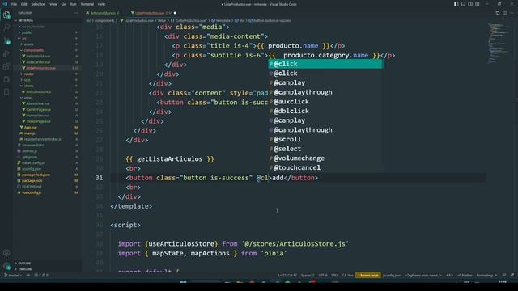Click the Prettier status bar item

465,275
